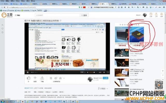Viewport: 166px width, 103px height.
Task: Click the thumbs-up like icon below video
Action: coord(29,78)
